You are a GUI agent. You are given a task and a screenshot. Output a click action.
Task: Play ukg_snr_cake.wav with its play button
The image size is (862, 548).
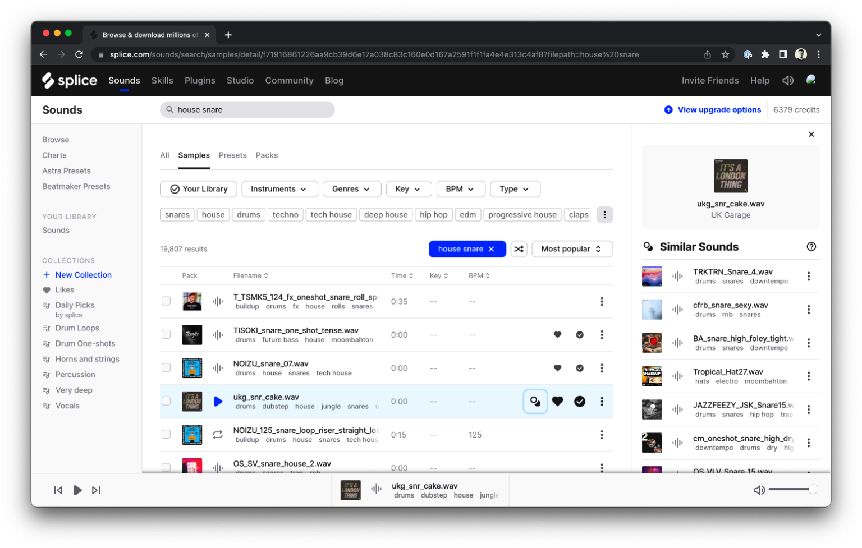[218, 401]
